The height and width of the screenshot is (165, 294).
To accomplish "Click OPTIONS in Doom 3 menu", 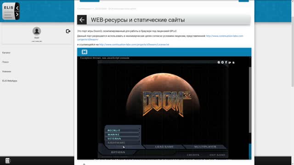I will click(118, 152).
